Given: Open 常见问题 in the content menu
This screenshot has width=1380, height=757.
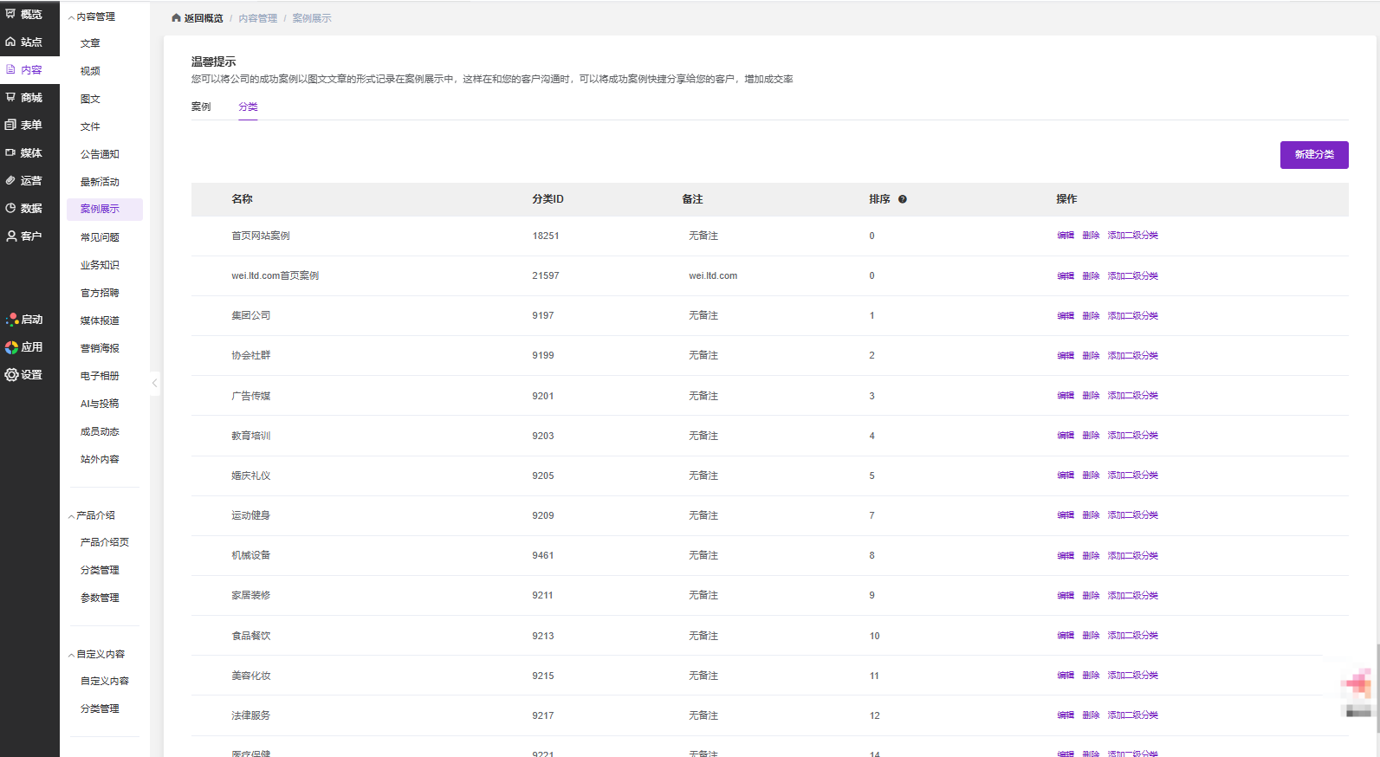Looking at the screenshot, I should tap(100, 237).
